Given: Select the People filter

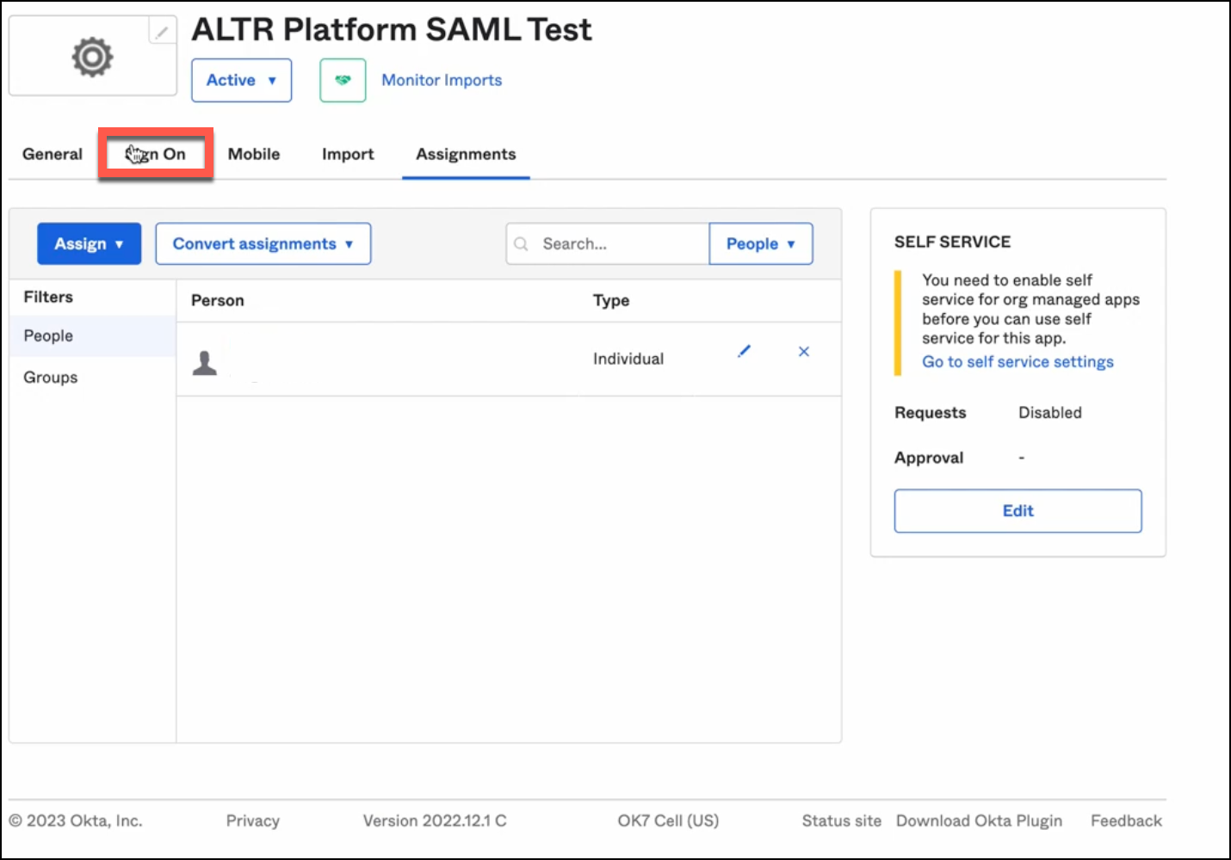Looking at the screenshot, I should (x=93, y=336).
